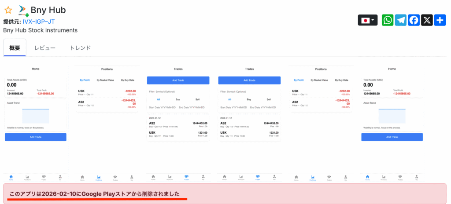451x204 pixels.
Task: Open the leftmost Home screenshot thumbnail
Action: [x=36, y=124]
